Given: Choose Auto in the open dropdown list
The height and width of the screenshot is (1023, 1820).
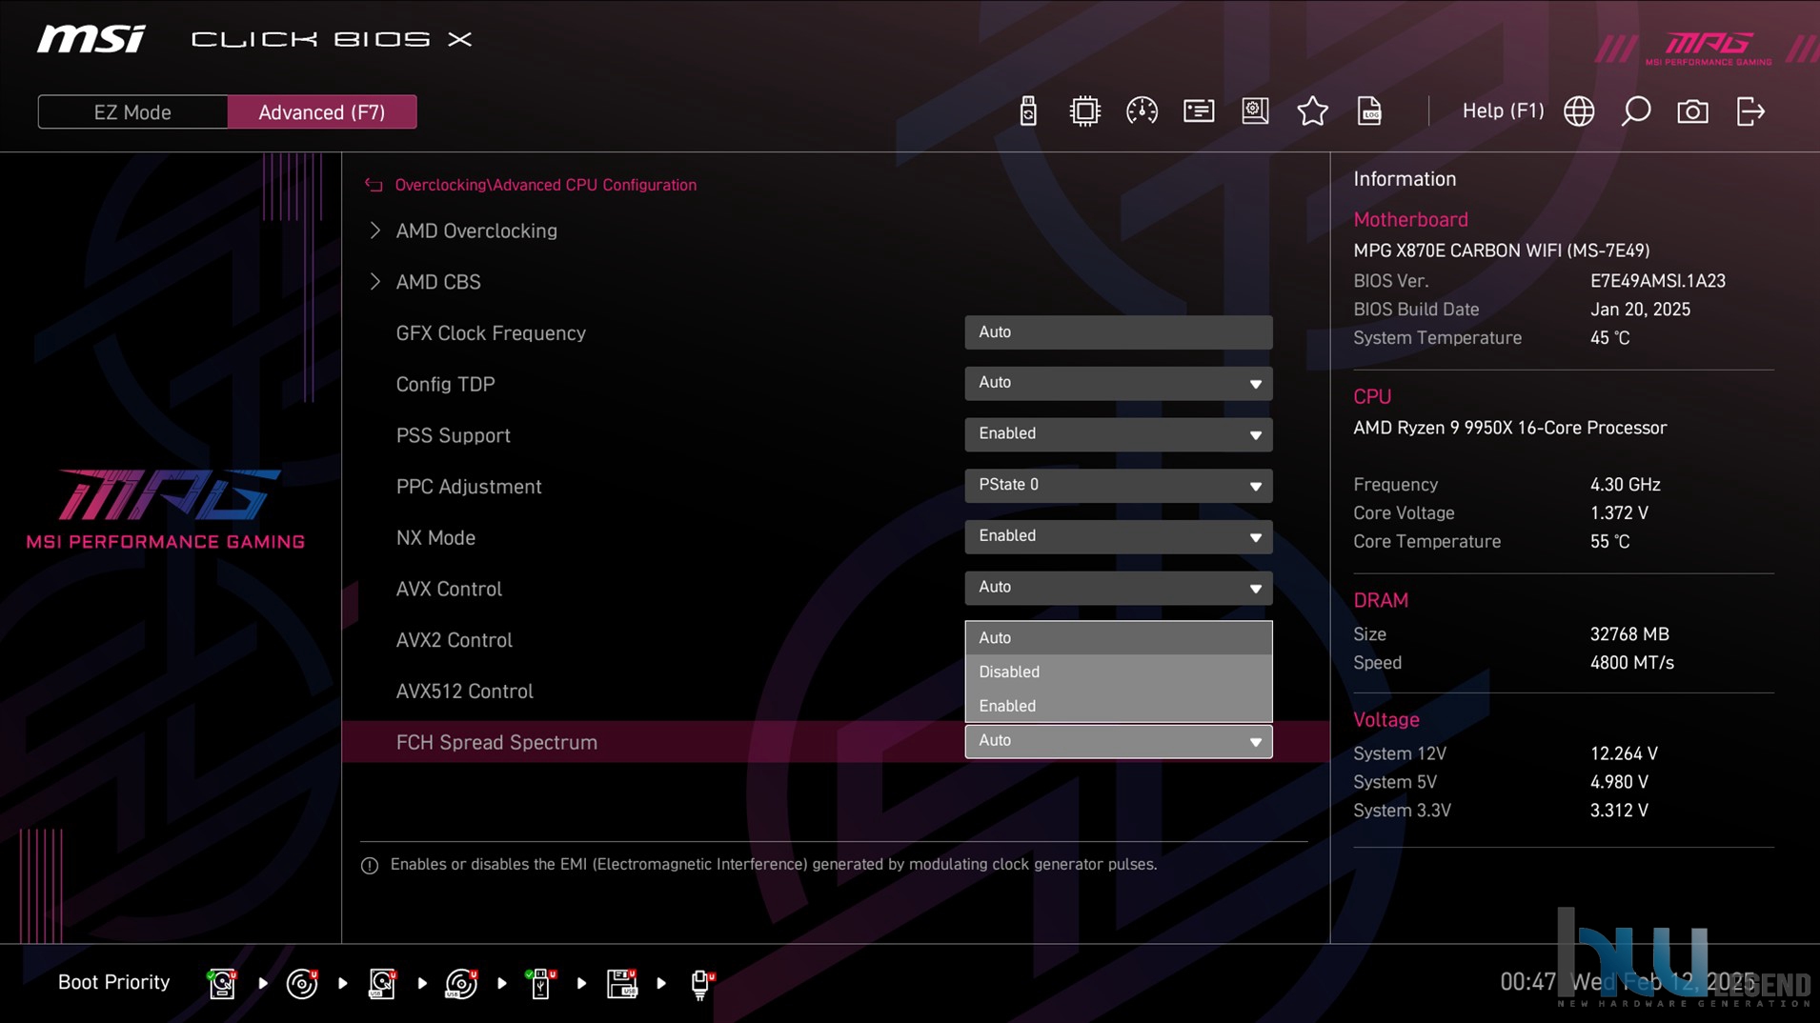Looking at the screenshot, I should (x=1118, y=638).
